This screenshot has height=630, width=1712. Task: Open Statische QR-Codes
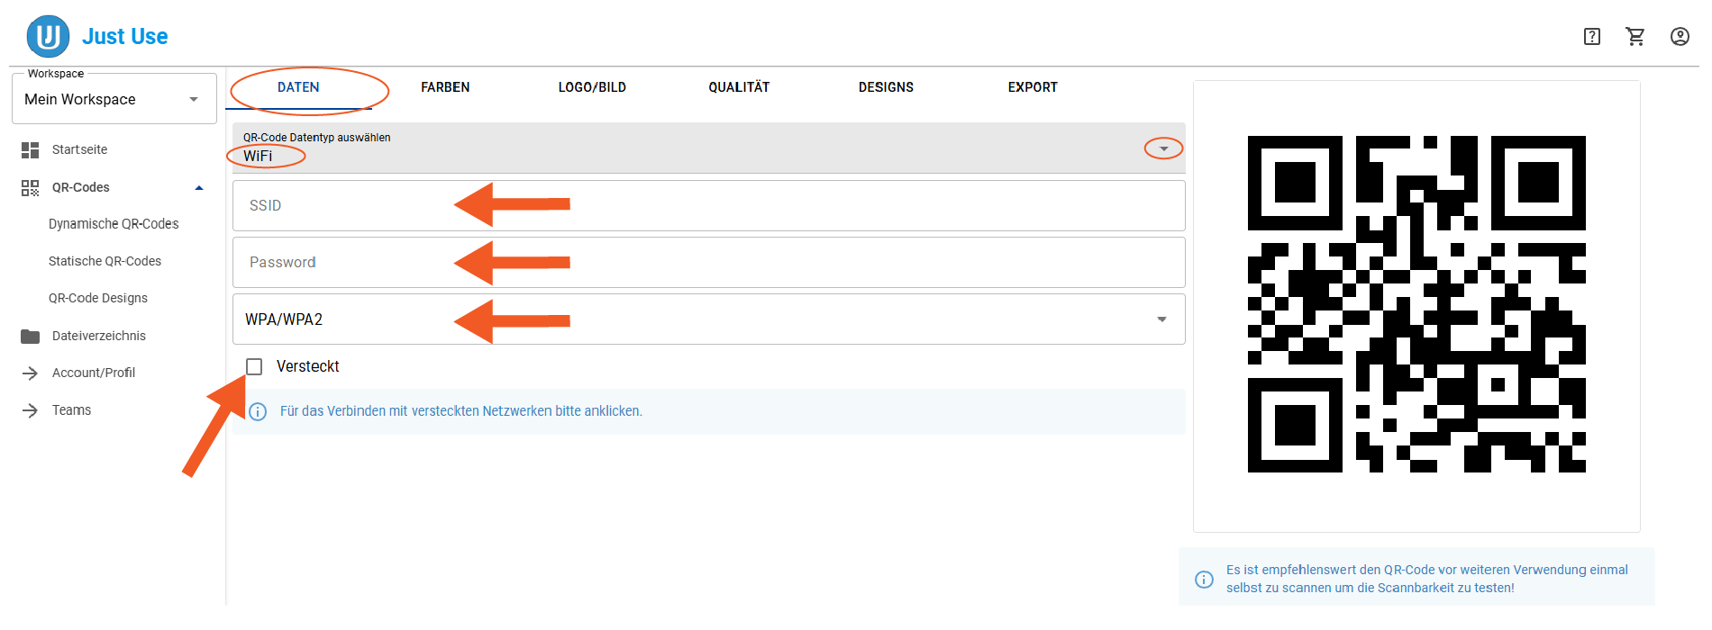(105, 261)
